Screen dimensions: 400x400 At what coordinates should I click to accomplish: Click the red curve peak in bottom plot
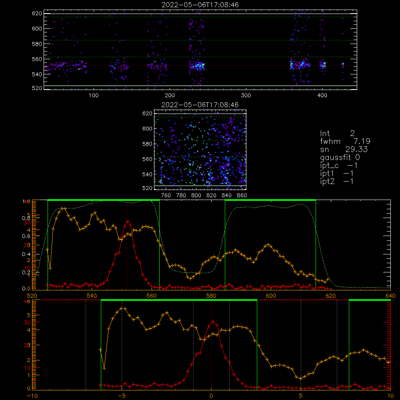[212, 322]
